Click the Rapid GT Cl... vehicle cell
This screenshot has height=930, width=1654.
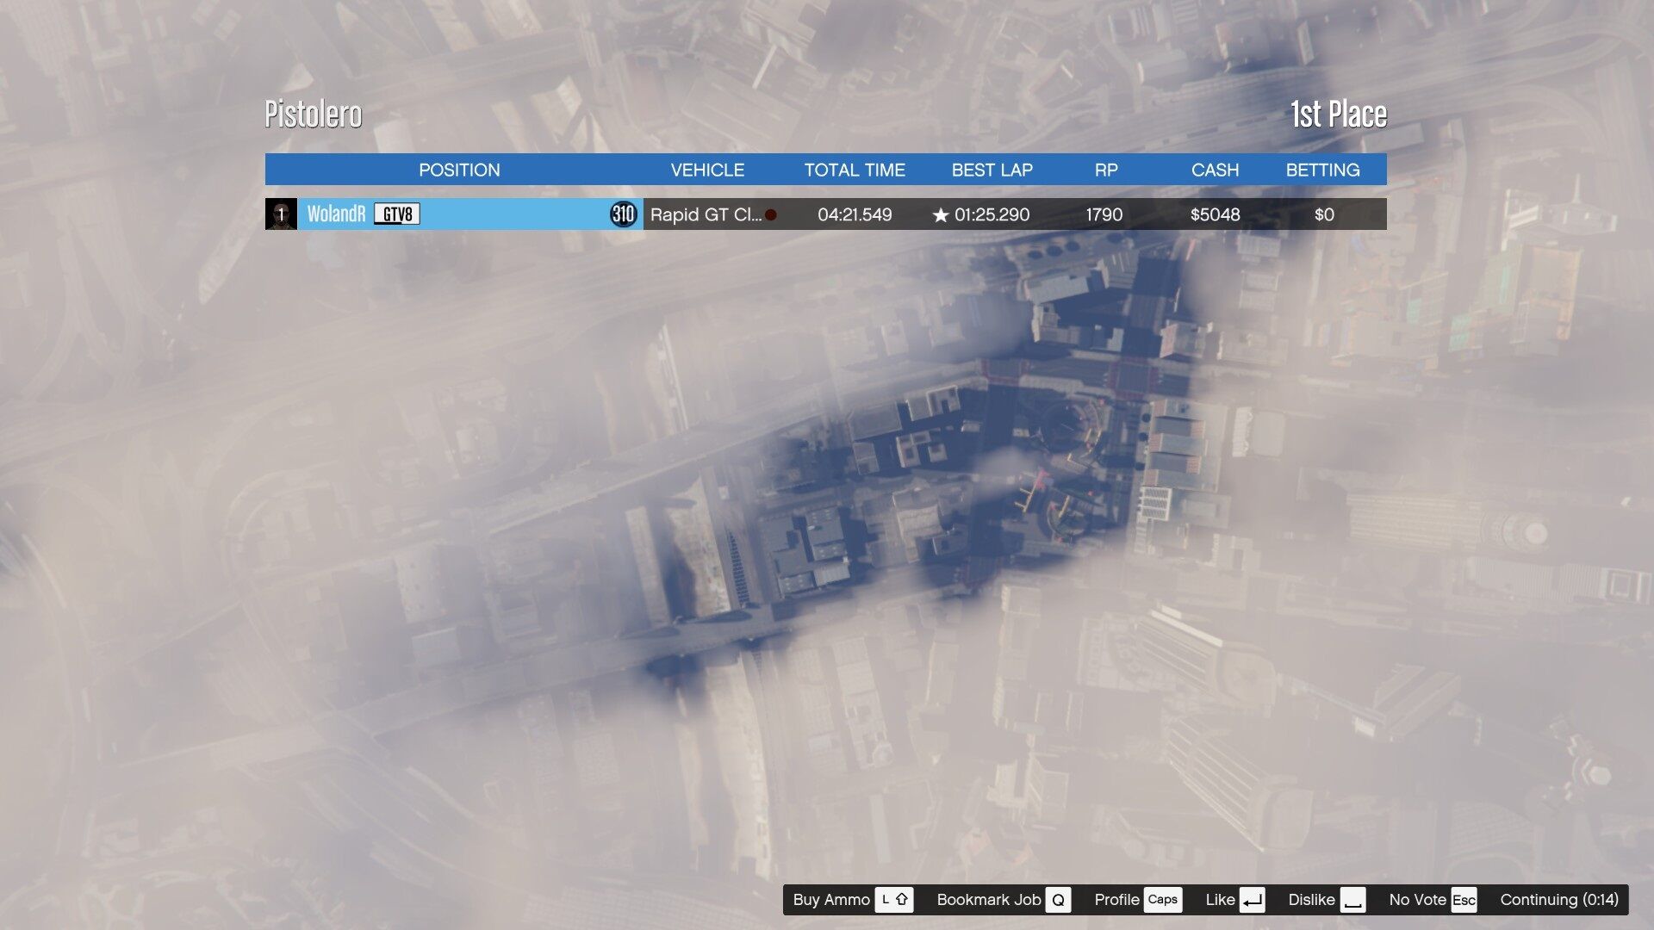pyautogui.click(x=706, y=214)
